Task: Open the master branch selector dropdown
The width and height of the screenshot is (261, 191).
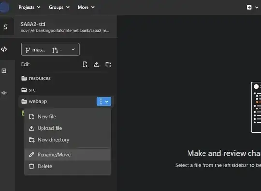Action: [50, 50]
